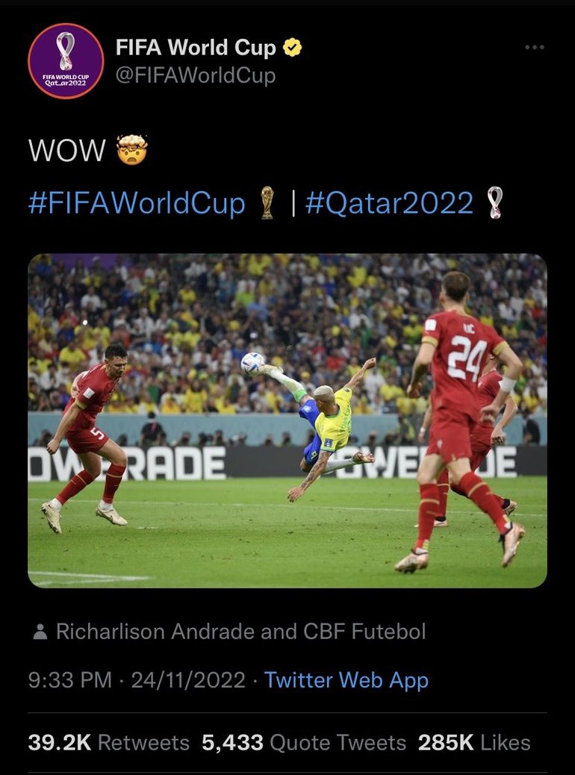Click the gold verified badge
575x775 pixels.
click(x=292, y=49)
